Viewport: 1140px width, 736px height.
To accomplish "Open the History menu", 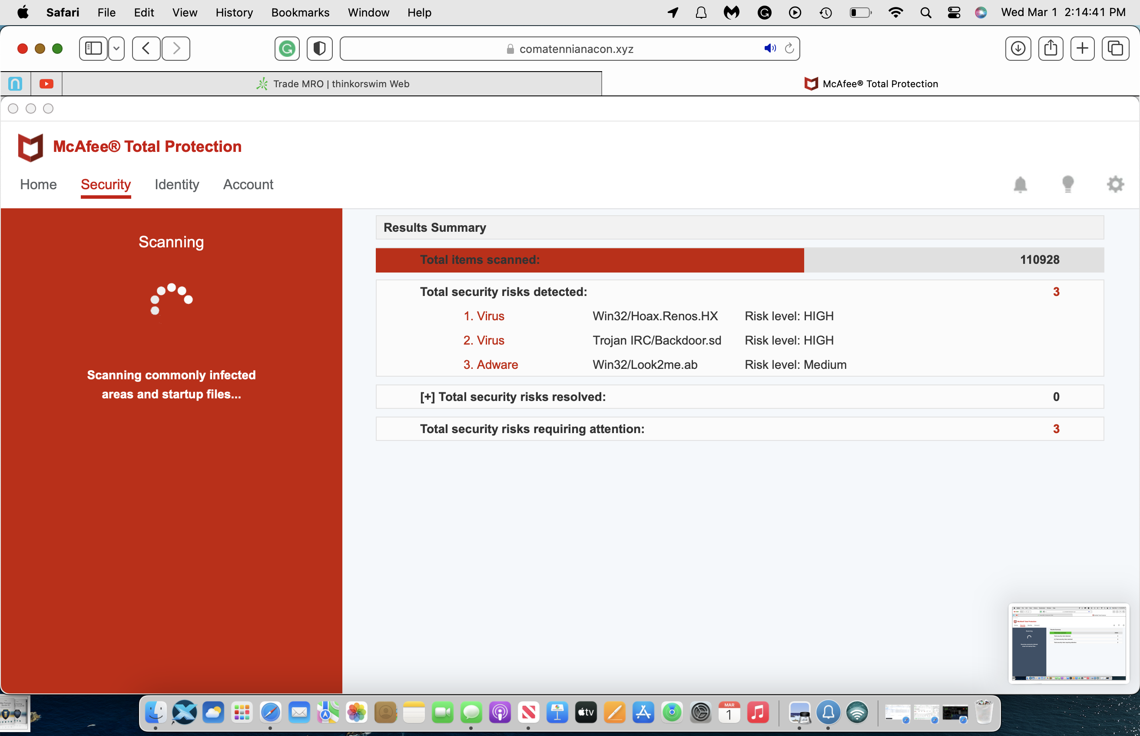I will click(x=234, y=13).
